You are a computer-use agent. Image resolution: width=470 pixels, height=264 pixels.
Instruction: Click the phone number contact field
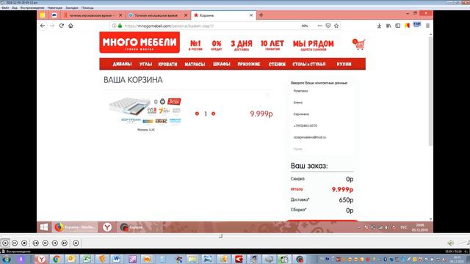322,125
